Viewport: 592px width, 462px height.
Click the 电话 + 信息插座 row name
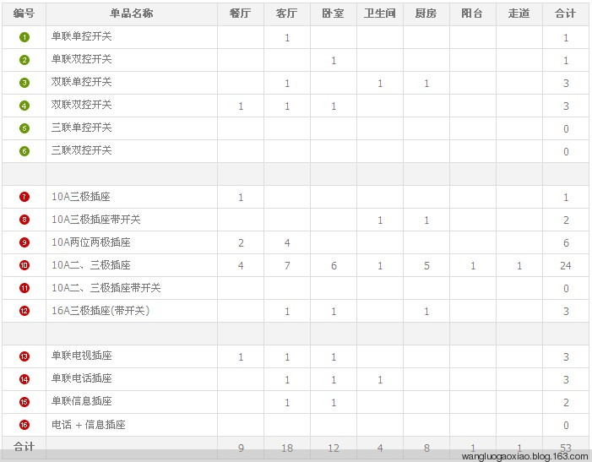pos(89,425)
